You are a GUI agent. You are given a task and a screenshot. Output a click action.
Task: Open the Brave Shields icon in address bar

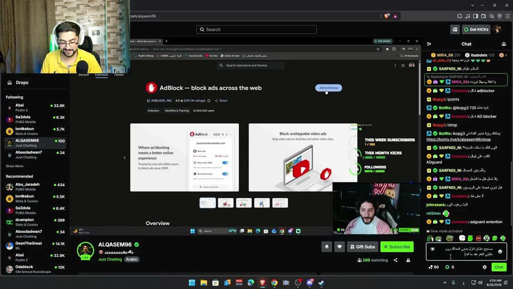coord(386,16)
